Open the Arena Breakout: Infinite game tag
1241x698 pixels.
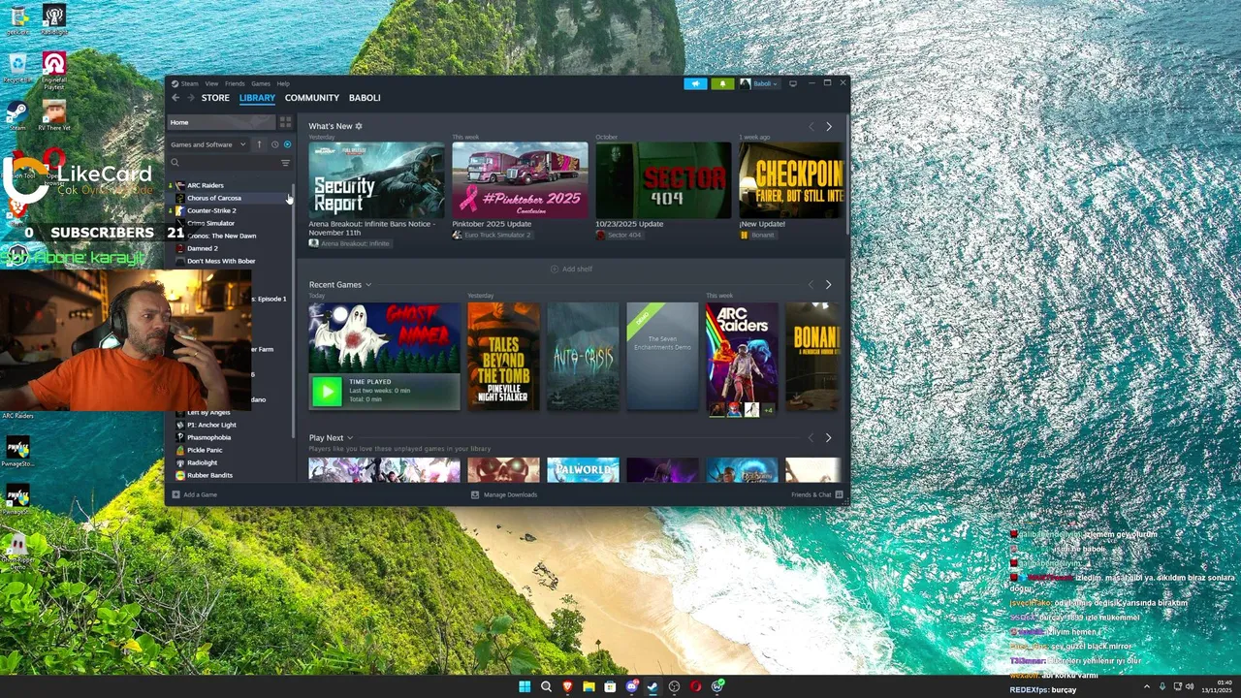(349, 243)
